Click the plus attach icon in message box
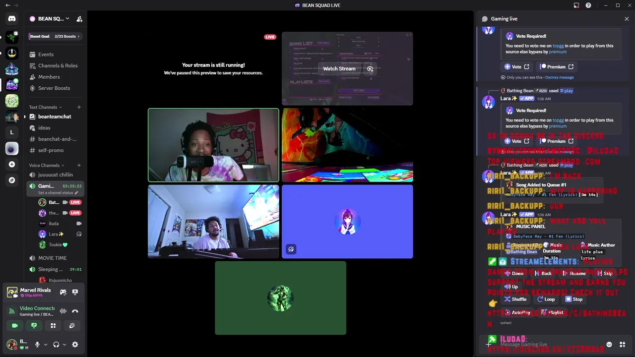Image resolution: width=635 pixels, height=357 pixels. click(x=489, y=345)
